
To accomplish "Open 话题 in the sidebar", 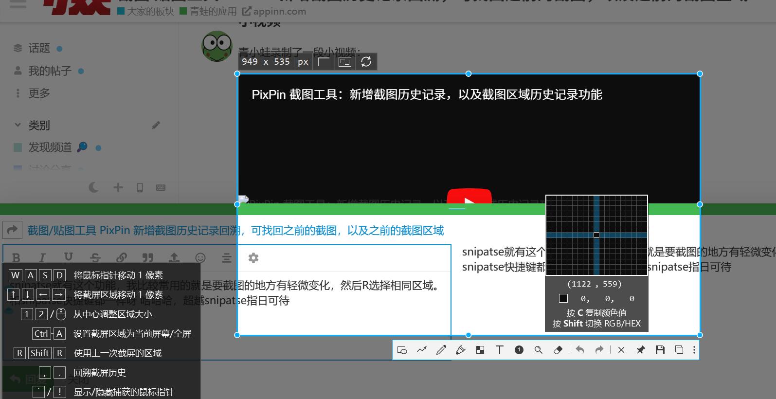I will (39, 48).
